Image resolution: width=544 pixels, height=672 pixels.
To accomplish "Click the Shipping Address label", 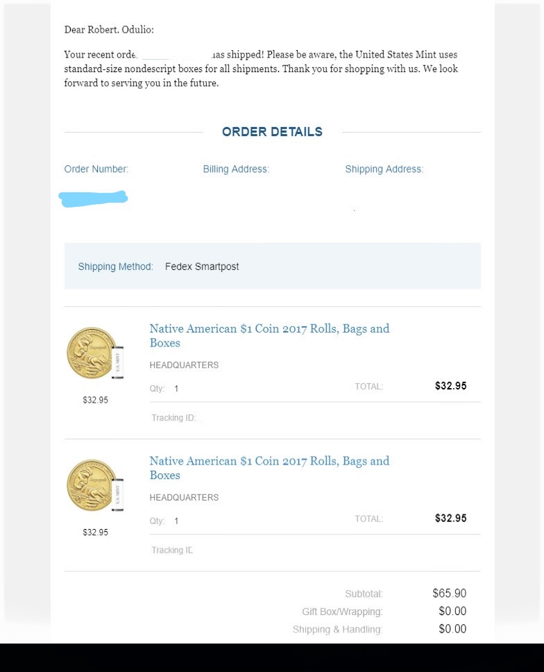I will 384,169.
